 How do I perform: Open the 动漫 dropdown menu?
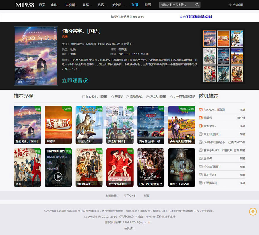pos(86,5)
